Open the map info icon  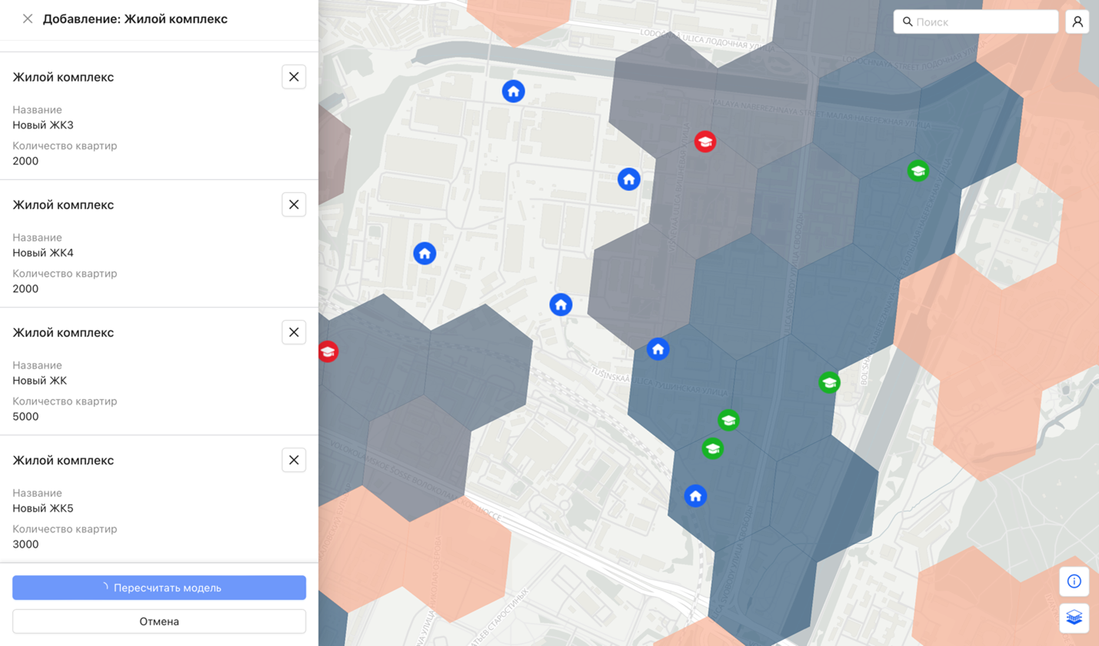tap(1074, 581)
